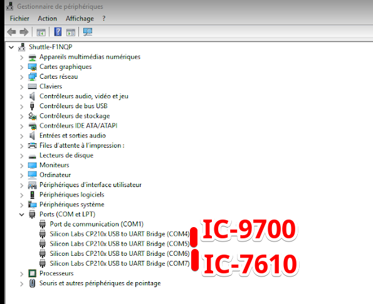The image size is (373, 304).
Task: Click the Scan for hardware changes toolbar icon
Action: [x=88, y=32]
